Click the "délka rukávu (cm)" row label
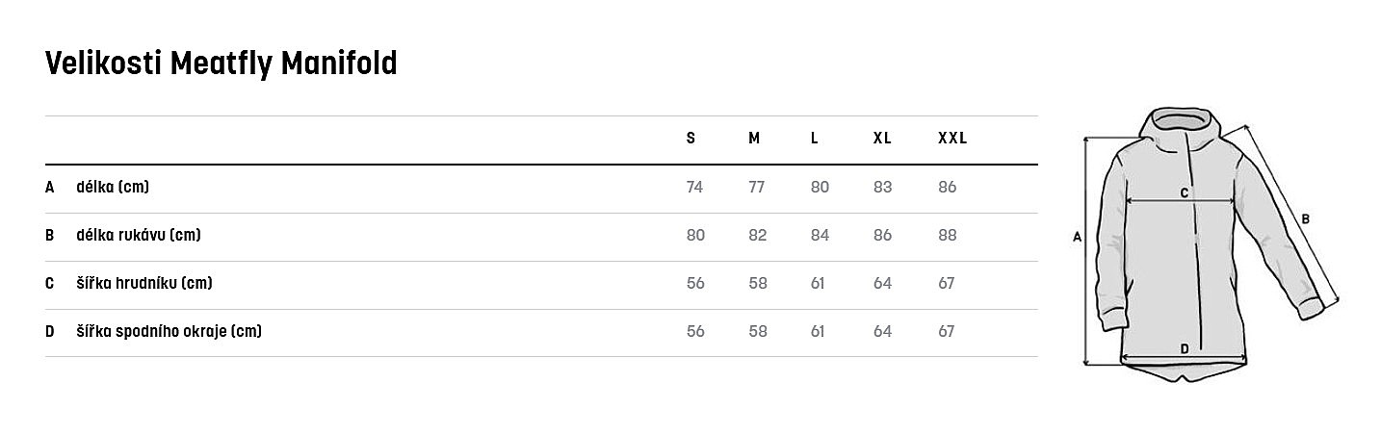Screen dimensions: 1381x434 [139, 235]
